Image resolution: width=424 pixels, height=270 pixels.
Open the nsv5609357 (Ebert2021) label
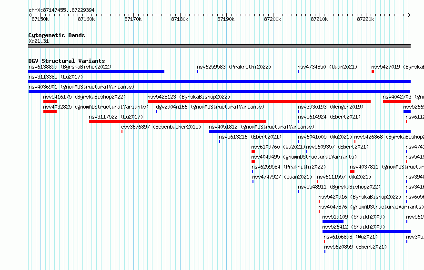[337, 147]
